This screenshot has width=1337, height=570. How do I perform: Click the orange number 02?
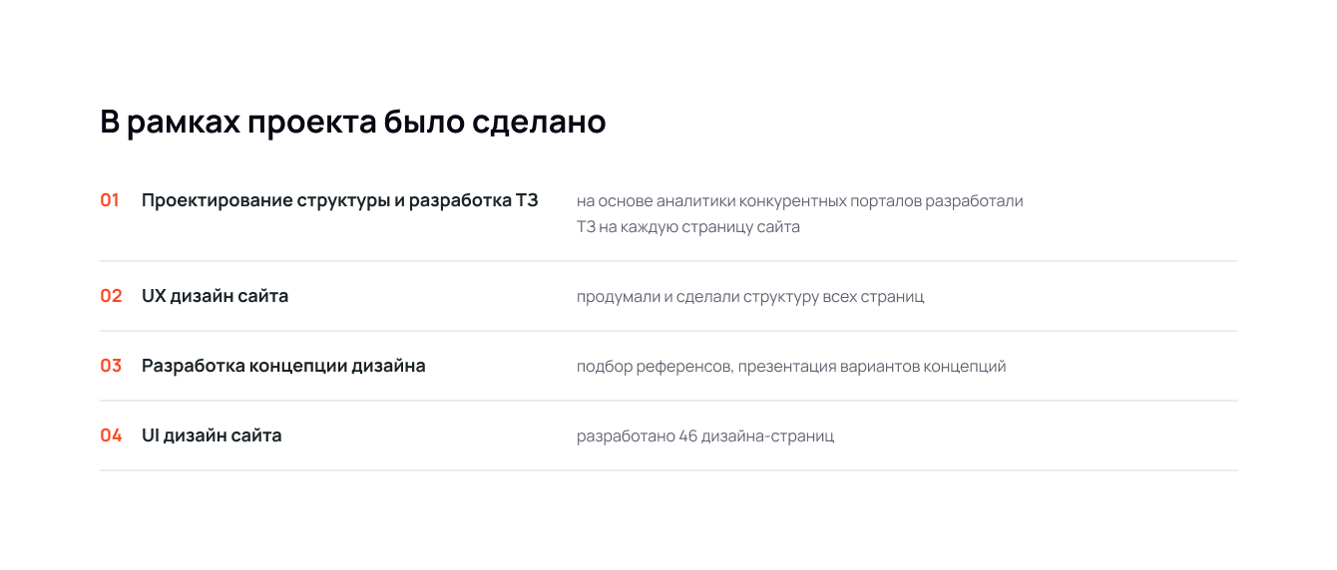click(111, 296)
